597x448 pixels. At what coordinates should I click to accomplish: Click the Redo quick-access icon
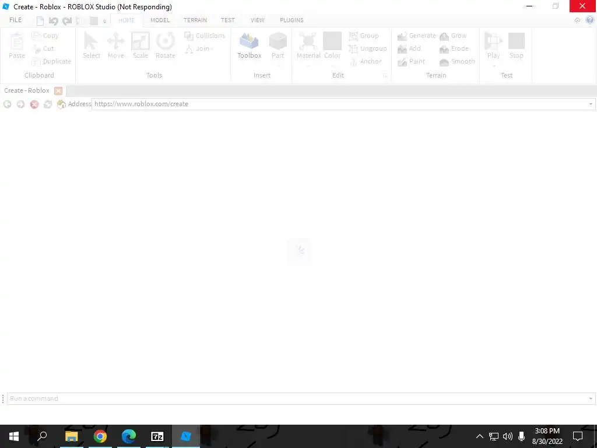[67, 21]
